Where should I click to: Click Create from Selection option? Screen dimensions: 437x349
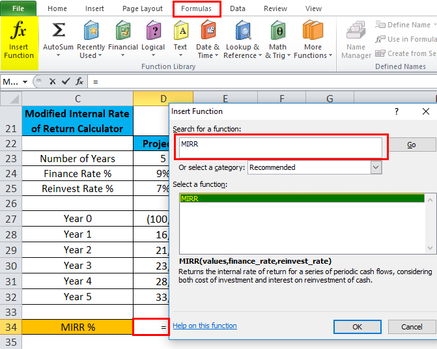pyautogui.click(x=406, y=53)
